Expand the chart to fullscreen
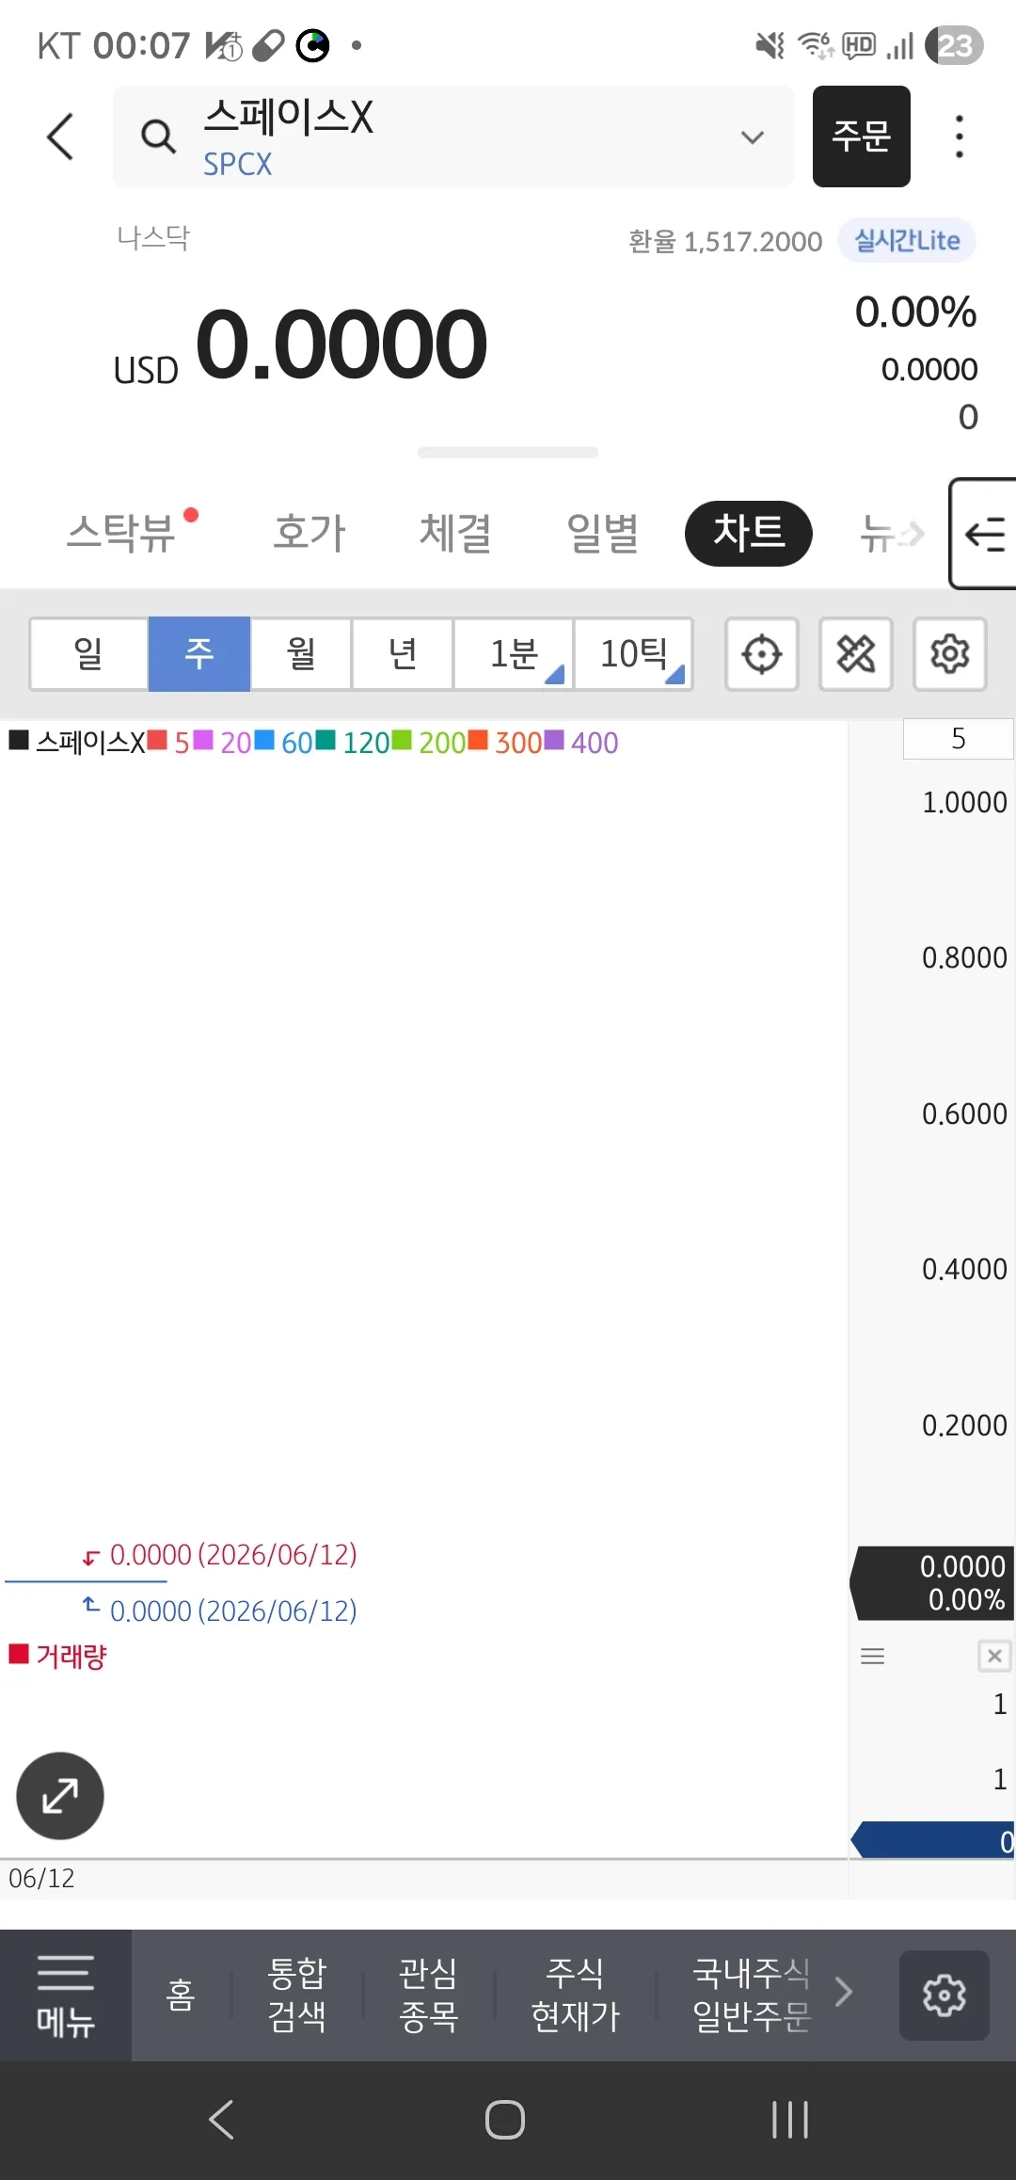 [x=60, y=1796]
